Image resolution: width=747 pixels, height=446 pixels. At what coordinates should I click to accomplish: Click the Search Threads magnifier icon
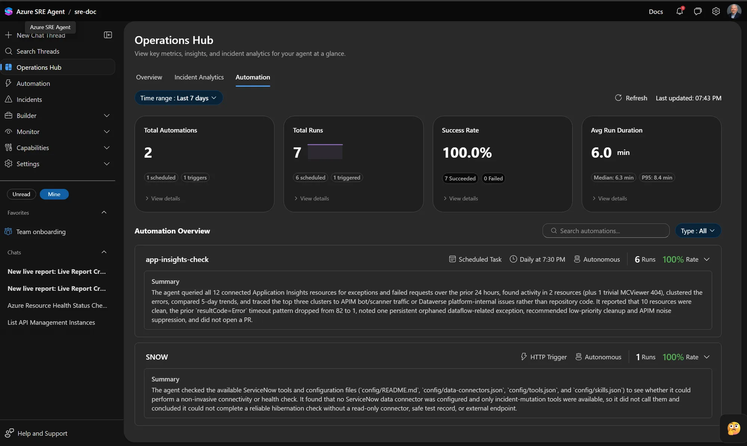[9, 51]
